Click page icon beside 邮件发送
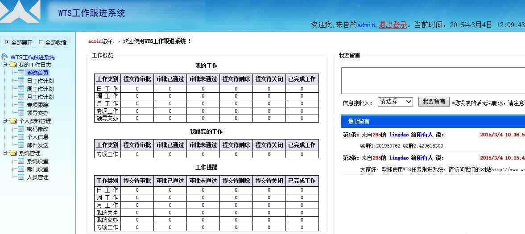The height and width of the screenshot is (234, 525). (x=21, y=145)
